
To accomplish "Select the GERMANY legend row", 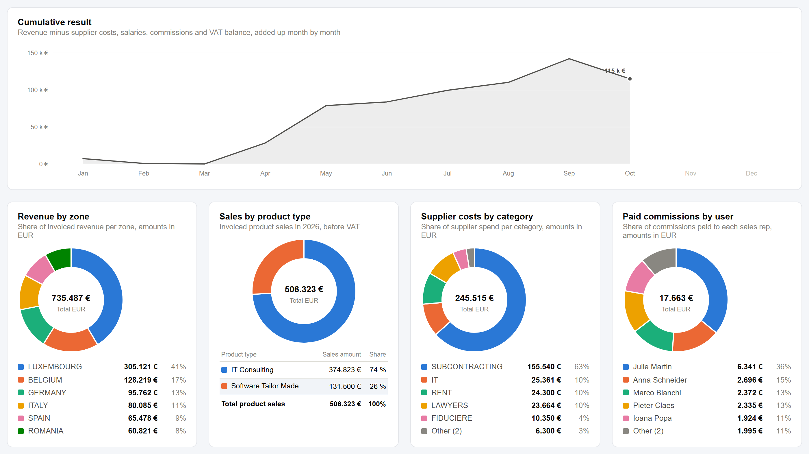I will pyautogui.click(x=102, y=393).
